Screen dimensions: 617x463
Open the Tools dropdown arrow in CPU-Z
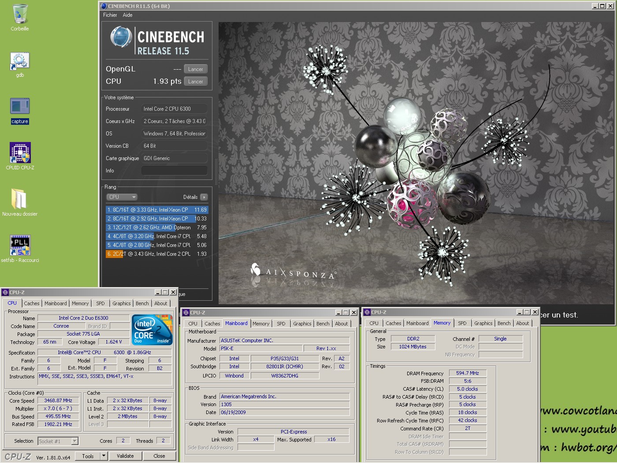click(104, 456)
